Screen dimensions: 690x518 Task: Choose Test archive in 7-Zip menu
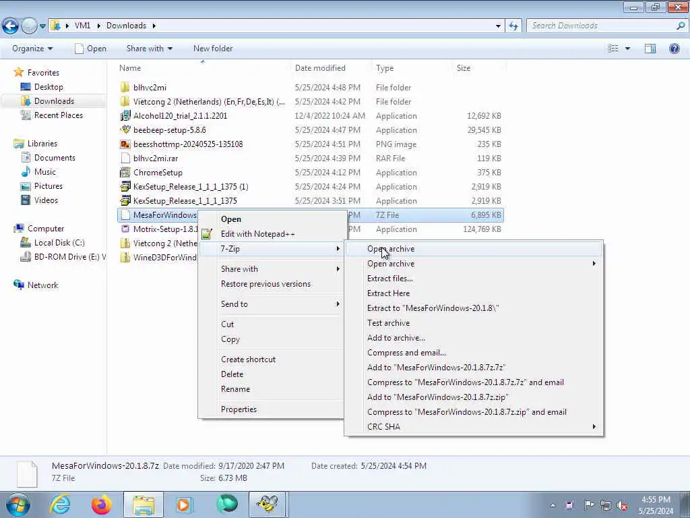(x=389, y=323)
